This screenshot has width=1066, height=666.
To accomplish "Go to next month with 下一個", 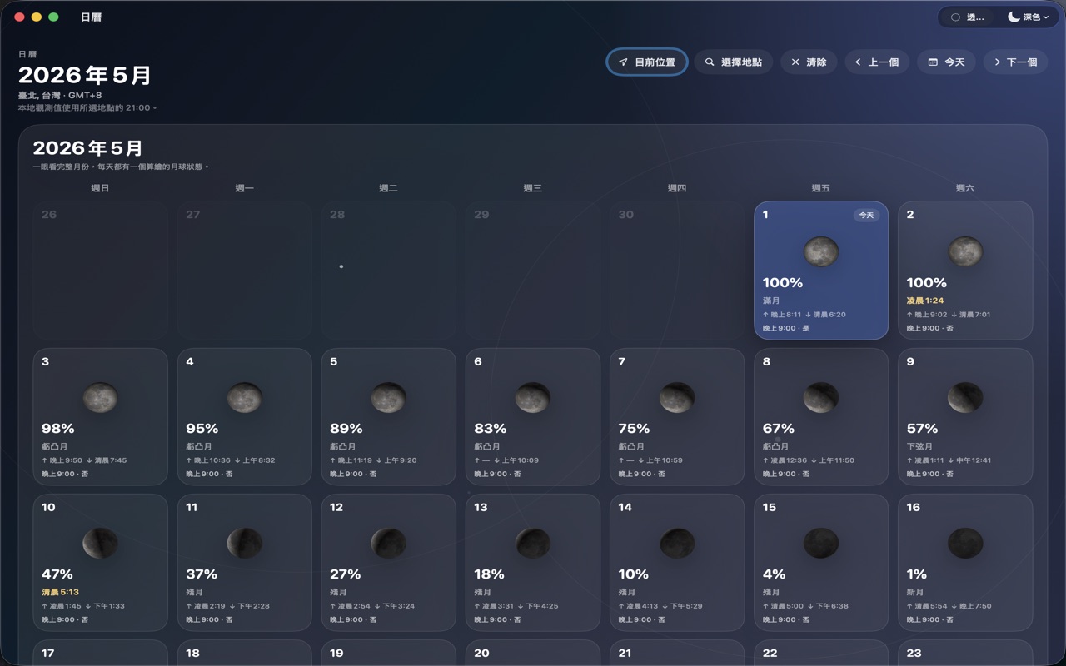I will [1015, 62].
